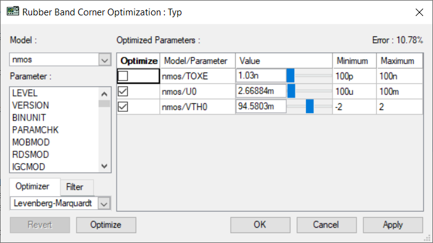Click TOXE minimum cell 100p
Image resolution: width=433 pixels, height=243 pixels.
(x=355, y=76)
